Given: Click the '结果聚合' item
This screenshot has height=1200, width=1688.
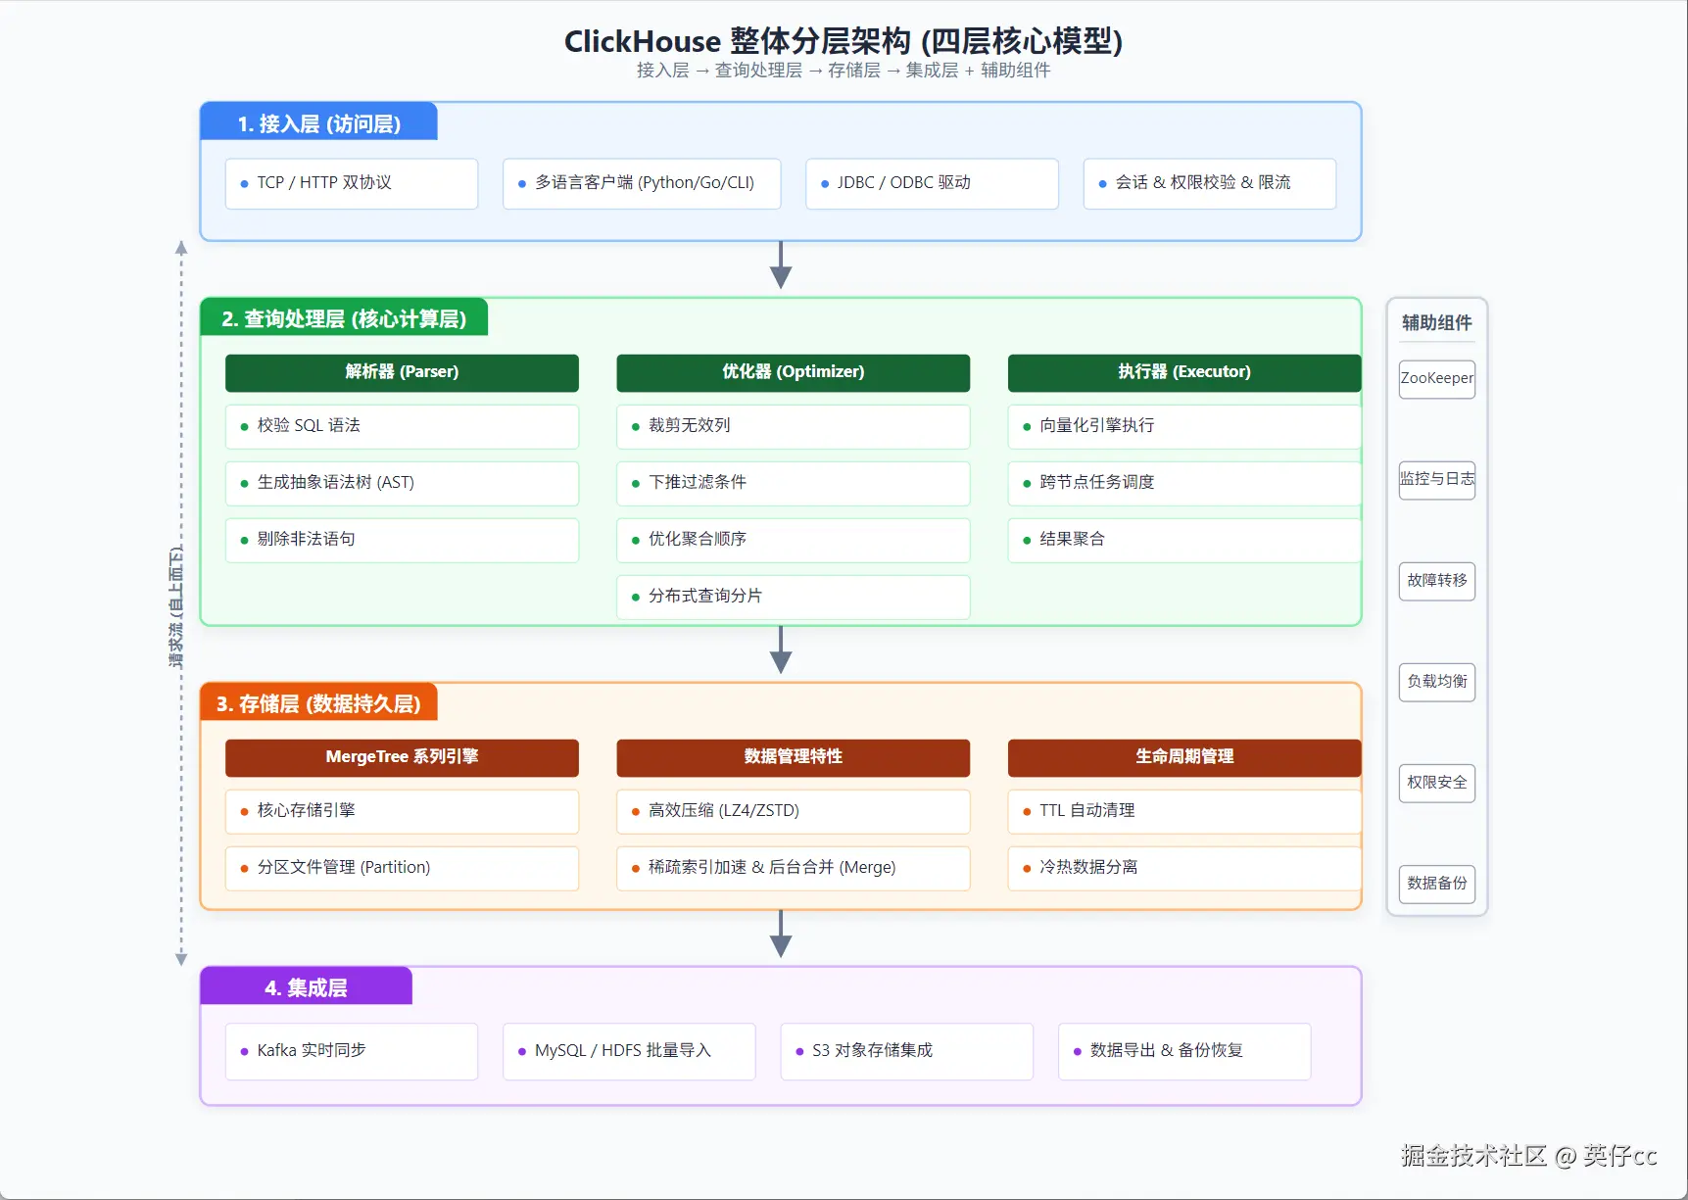Looking at the screenshot, I should 1184,540.
